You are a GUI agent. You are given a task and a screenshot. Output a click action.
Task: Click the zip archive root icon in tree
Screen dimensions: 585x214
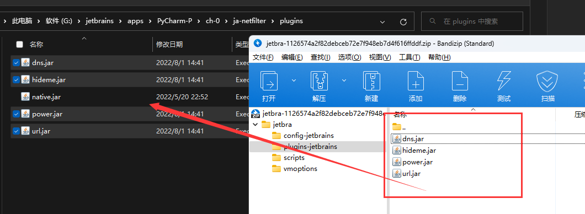click(256, 113)
